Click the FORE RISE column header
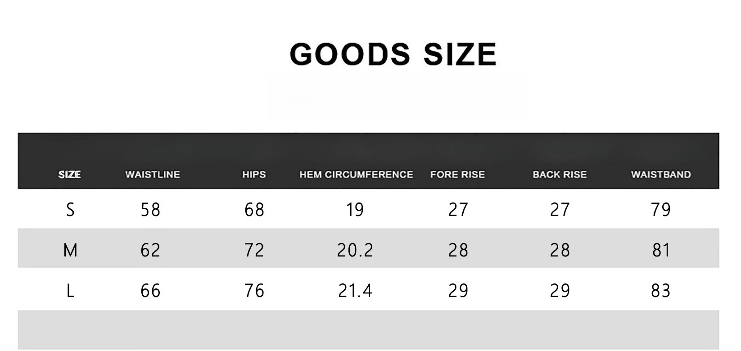The width and height of the screenshot is (741, 351). click(x=457, y=175)
